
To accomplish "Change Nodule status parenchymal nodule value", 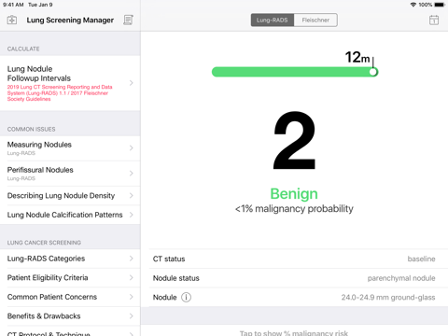I will coord(401,278).
